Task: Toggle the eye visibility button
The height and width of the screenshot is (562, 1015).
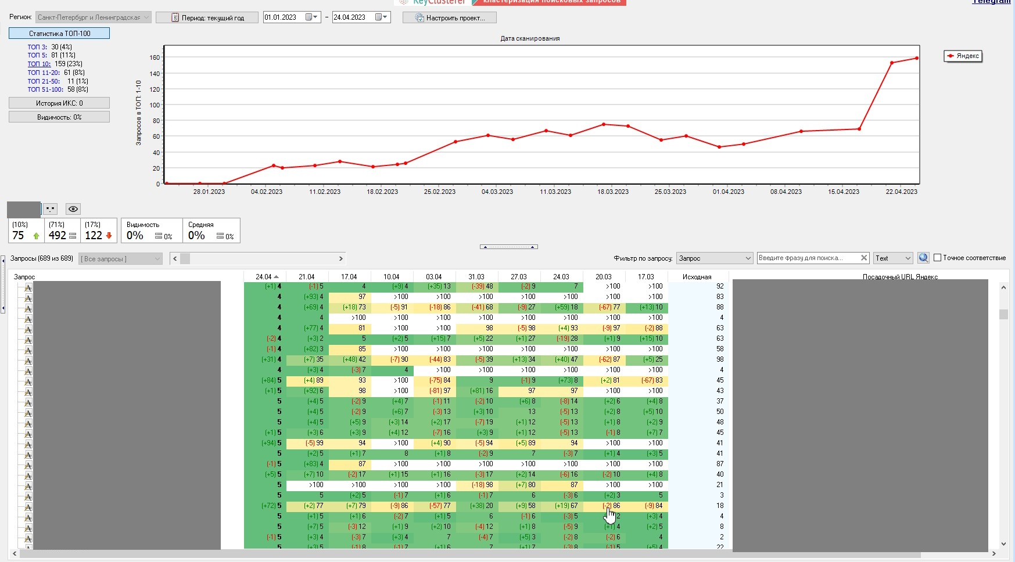Action: pyautogui.click(x=73, y=209)
